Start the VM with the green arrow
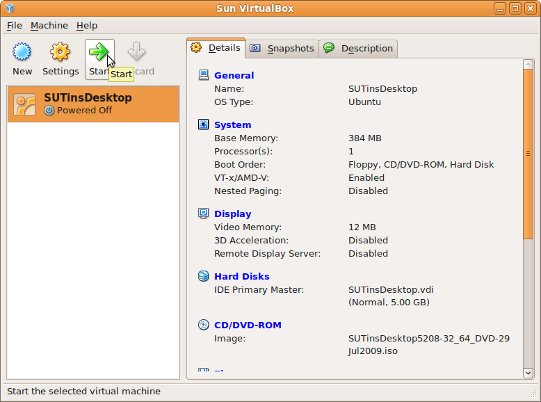This screenshot has height=402, width=541. pos(98,52)
